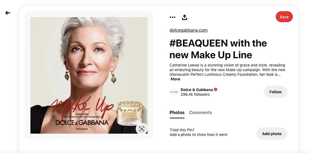Open the three-dot more options menu
Screen dimensions: 309x157
pos(172,17)
